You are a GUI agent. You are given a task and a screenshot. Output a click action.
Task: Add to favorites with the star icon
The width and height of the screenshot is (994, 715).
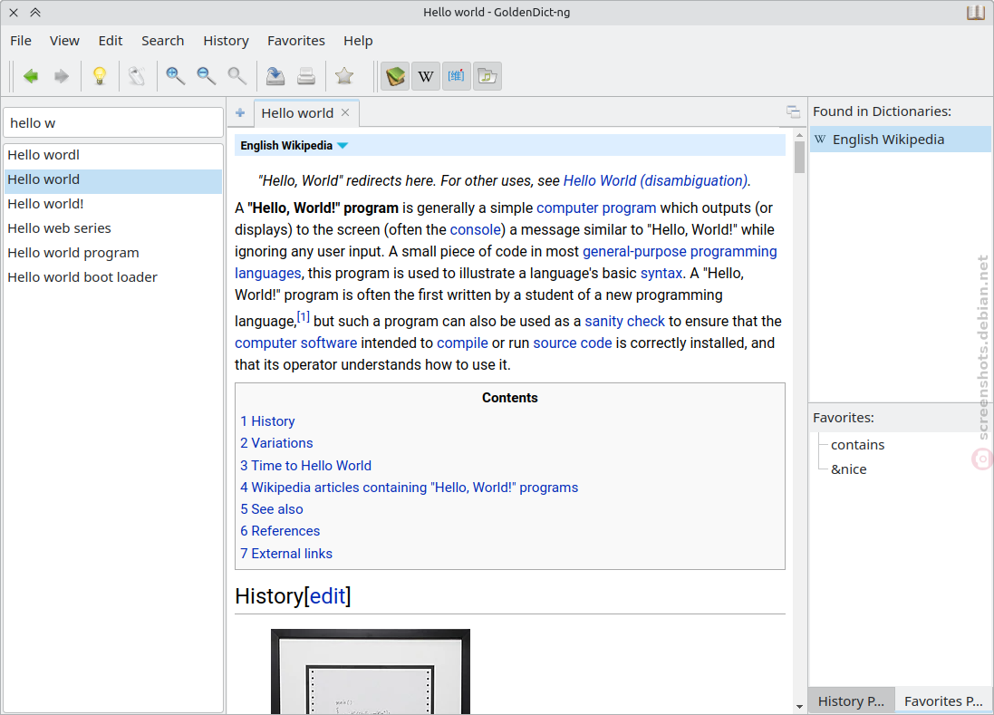click(344, 76)
